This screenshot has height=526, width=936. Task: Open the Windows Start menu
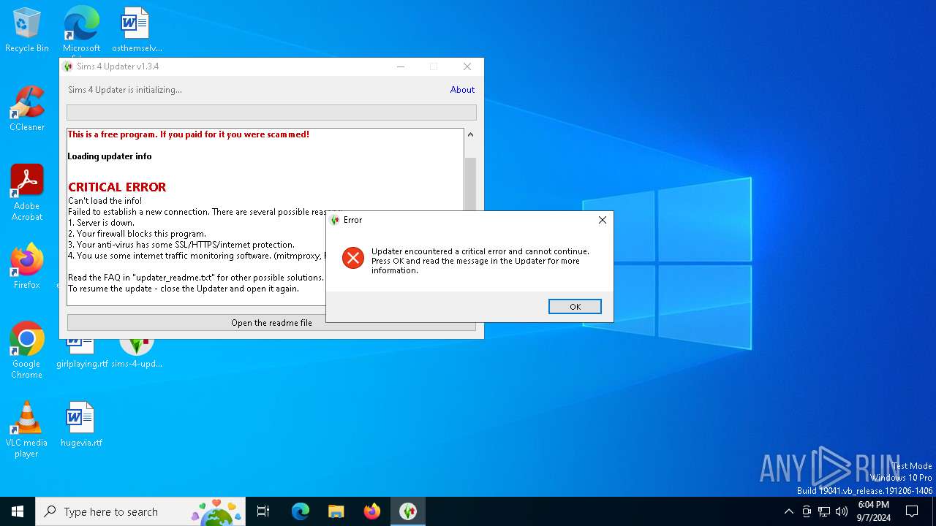click(18, 511)
